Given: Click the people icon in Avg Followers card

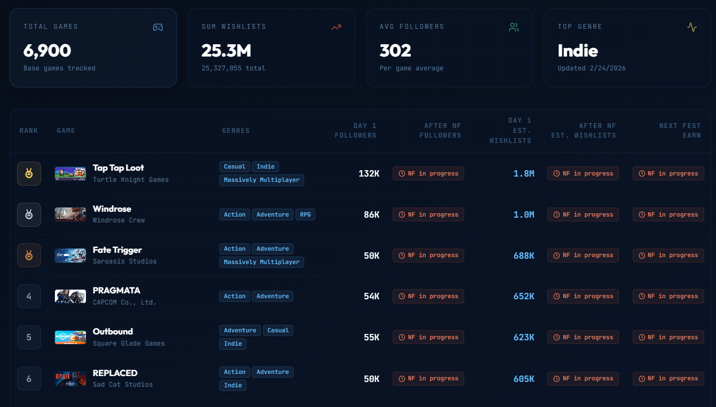Looking at the screenshot, I should coord(514,27).
